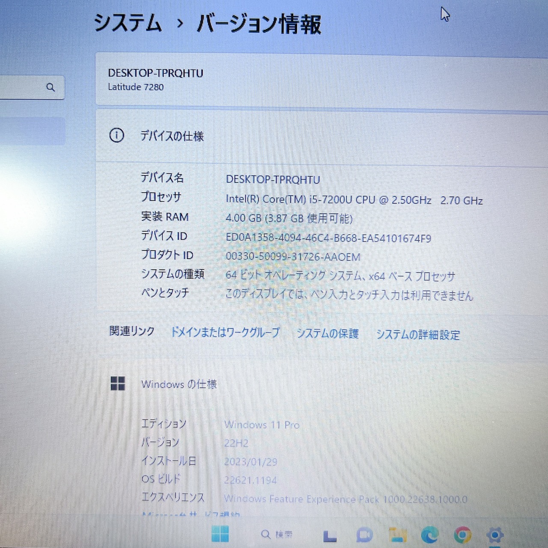Select the product ID 00330-50099-31726-AAOEM
The height and width of the screenshot is (548, 548).
point(293,257)
